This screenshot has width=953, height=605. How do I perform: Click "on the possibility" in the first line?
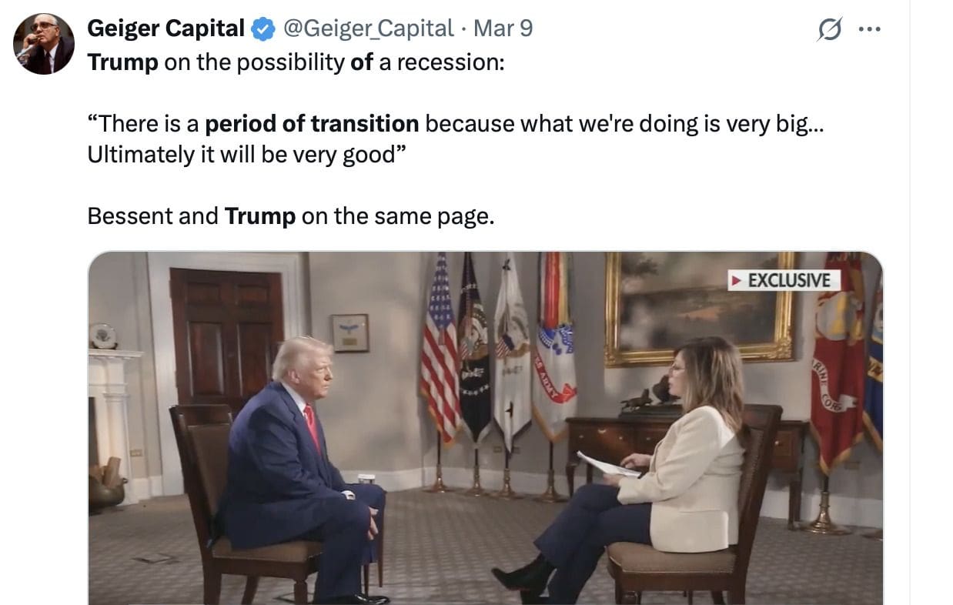tap(254, 62)
